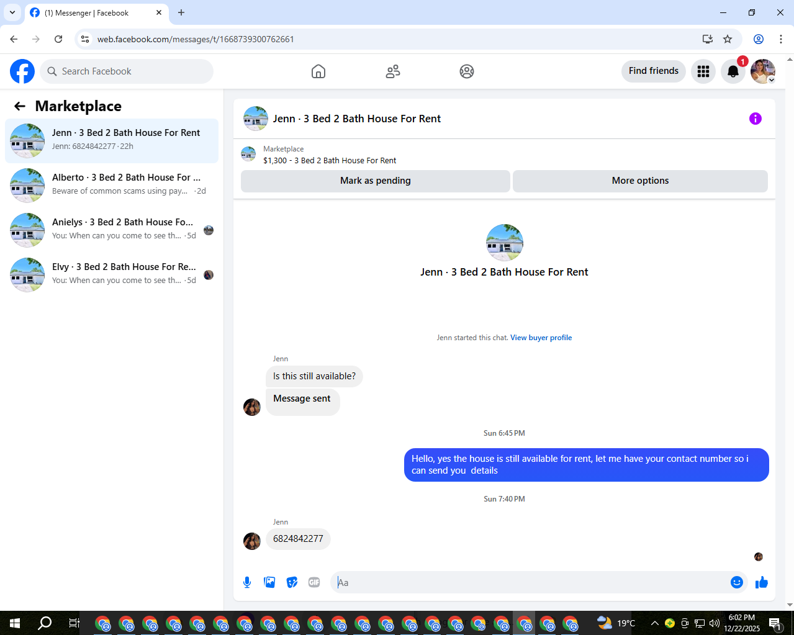Open the tab search dropdown arrow
The image size is (794, 635).
click(12, 12)
